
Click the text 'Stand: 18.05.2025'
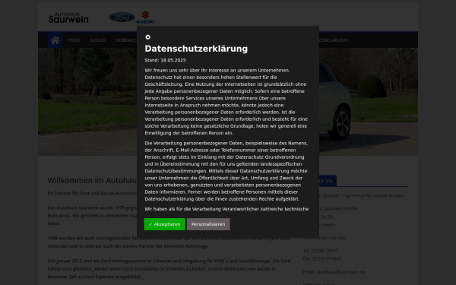coord(165,60)
